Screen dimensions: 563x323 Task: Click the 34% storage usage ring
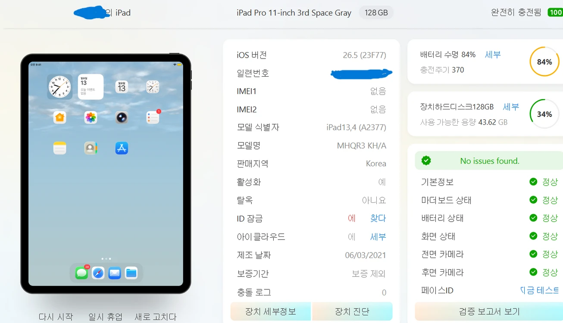pos(544,114)
